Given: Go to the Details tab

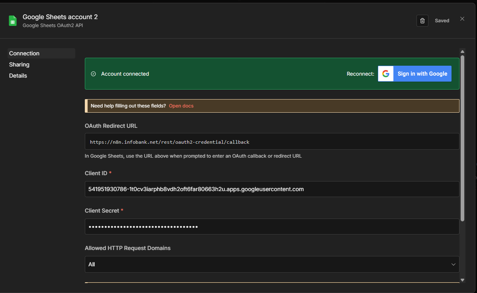Looking at the screenshot, I should [x=18, y=76].
